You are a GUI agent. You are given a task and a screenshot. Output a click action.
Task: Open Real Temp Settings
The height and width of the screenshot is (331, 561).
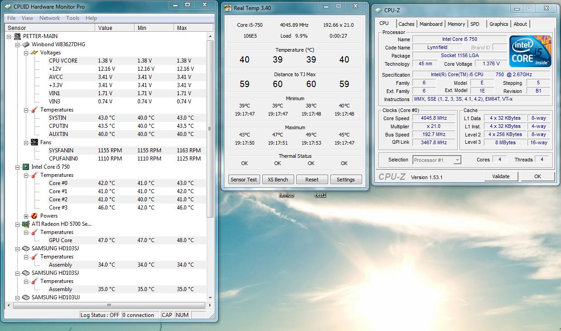pyautogui.click(x=346, y=180)
